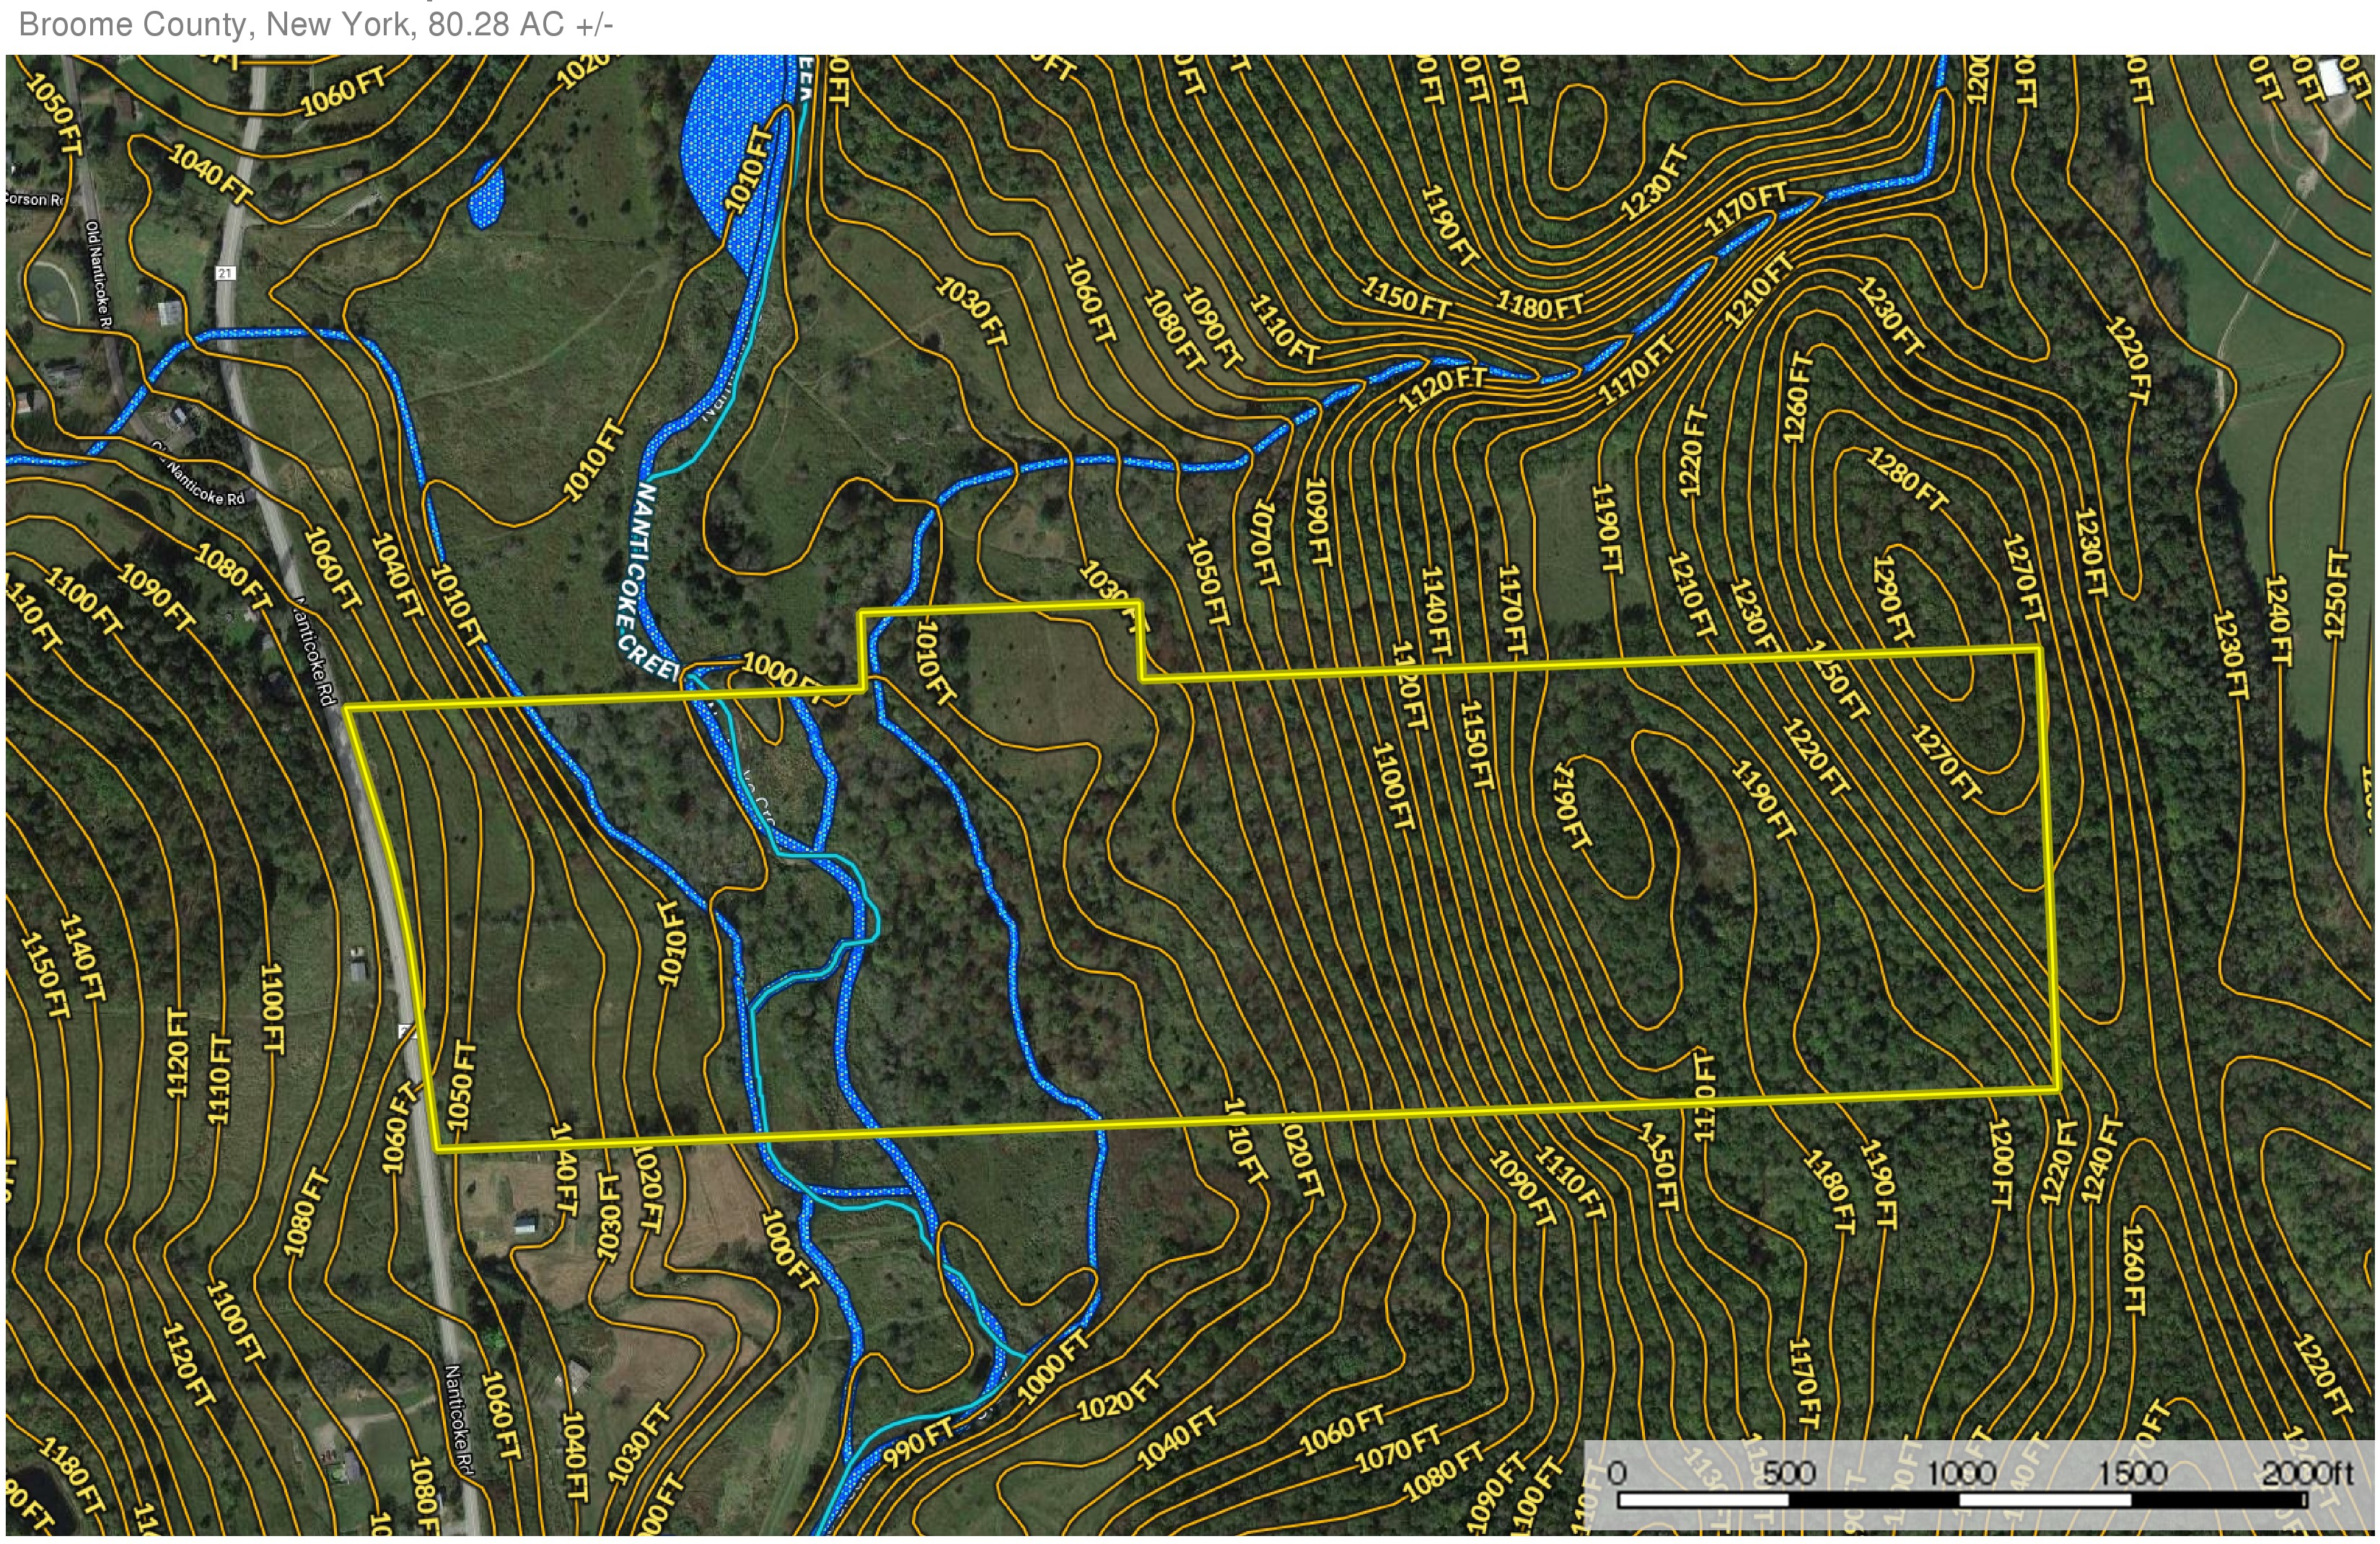This screenshot has width=2380, height=1544.
Task: Click the 0 mark on scale bar
Action: pos(1617,1473)
